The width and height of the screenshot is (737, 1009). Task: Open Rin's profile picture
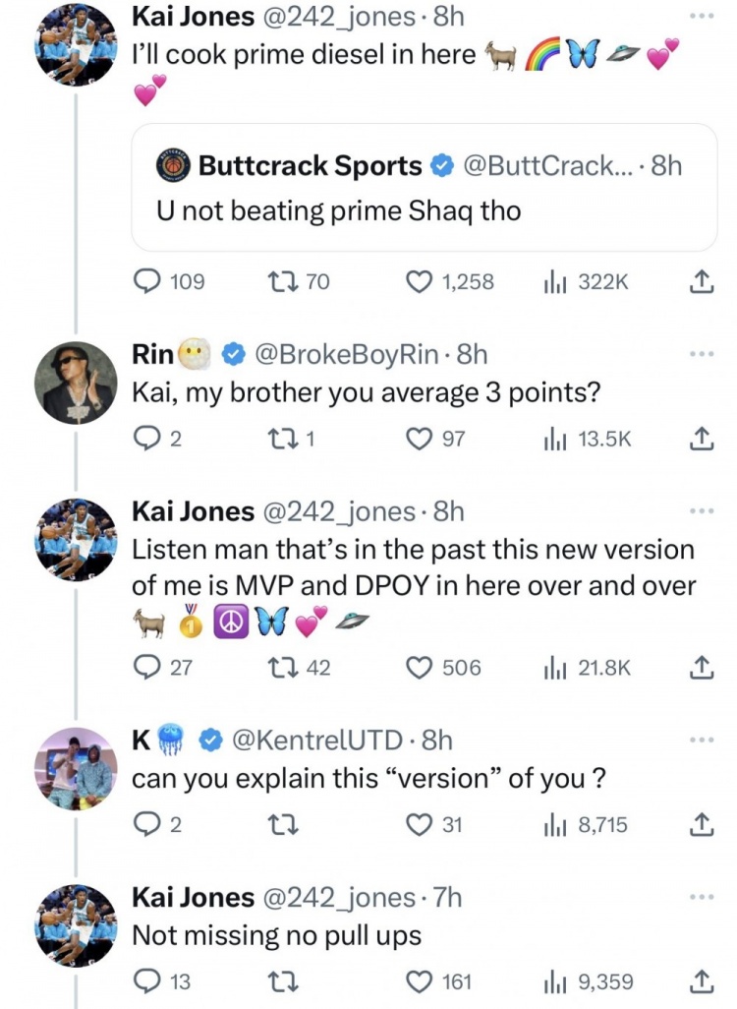pos(76,383)
